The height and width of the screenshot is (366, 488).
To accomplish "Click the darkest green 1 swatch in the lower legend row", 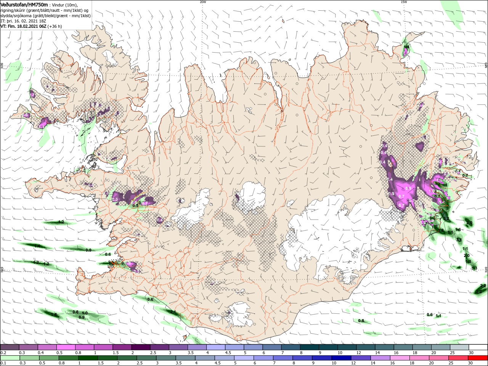I will point(88,358).
